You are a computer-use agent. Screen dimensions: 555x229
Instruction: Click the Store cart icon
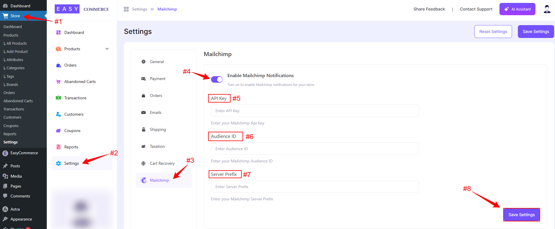[x=5, y=16]
